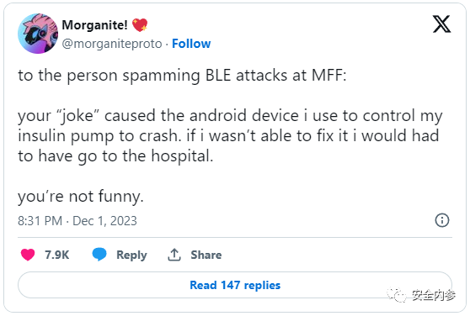Image resolution: width=470 pixels, height=316 pixels.
Task: Click the blue reply bubble icon
Action: tap(99, 255)
